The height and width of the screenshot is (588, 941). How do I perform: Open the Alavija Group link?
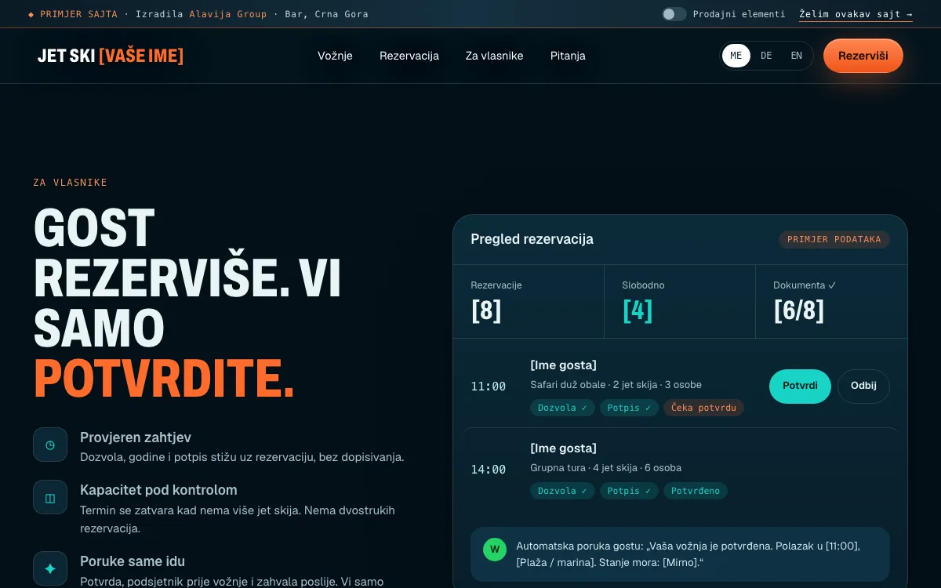tap(228, 14)
